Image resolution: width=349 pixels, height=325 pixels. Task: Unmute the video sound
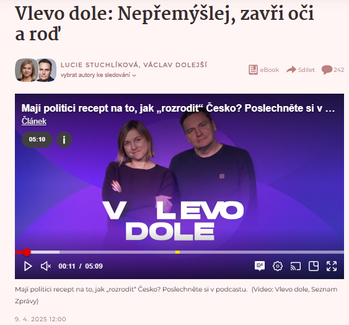click(x=46, y=266)
